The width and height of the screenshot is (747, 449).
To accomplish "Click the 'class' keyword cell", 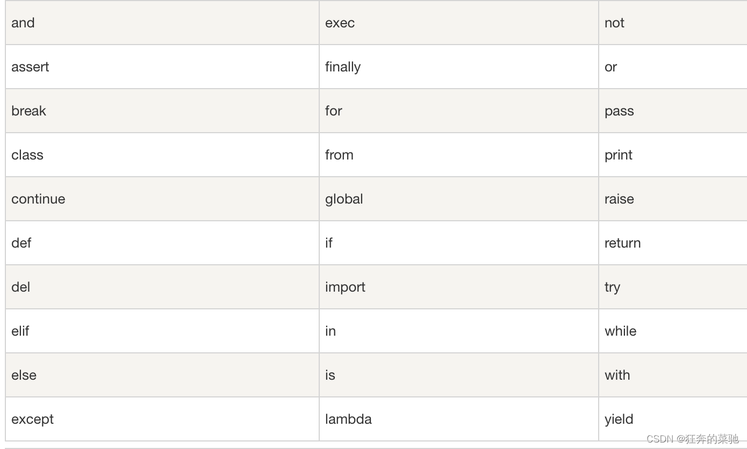I will [x=162, y=155].
